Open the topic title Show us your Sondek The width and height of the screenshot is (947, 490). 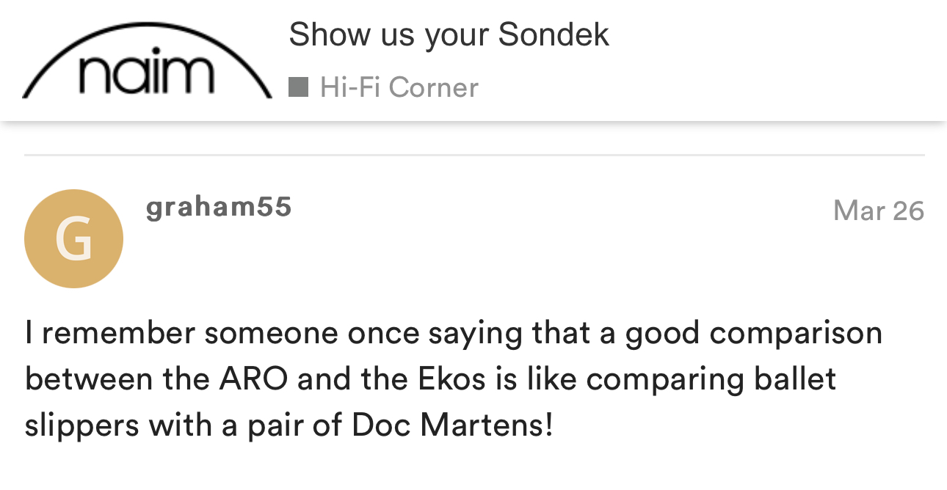click(449, 34)
